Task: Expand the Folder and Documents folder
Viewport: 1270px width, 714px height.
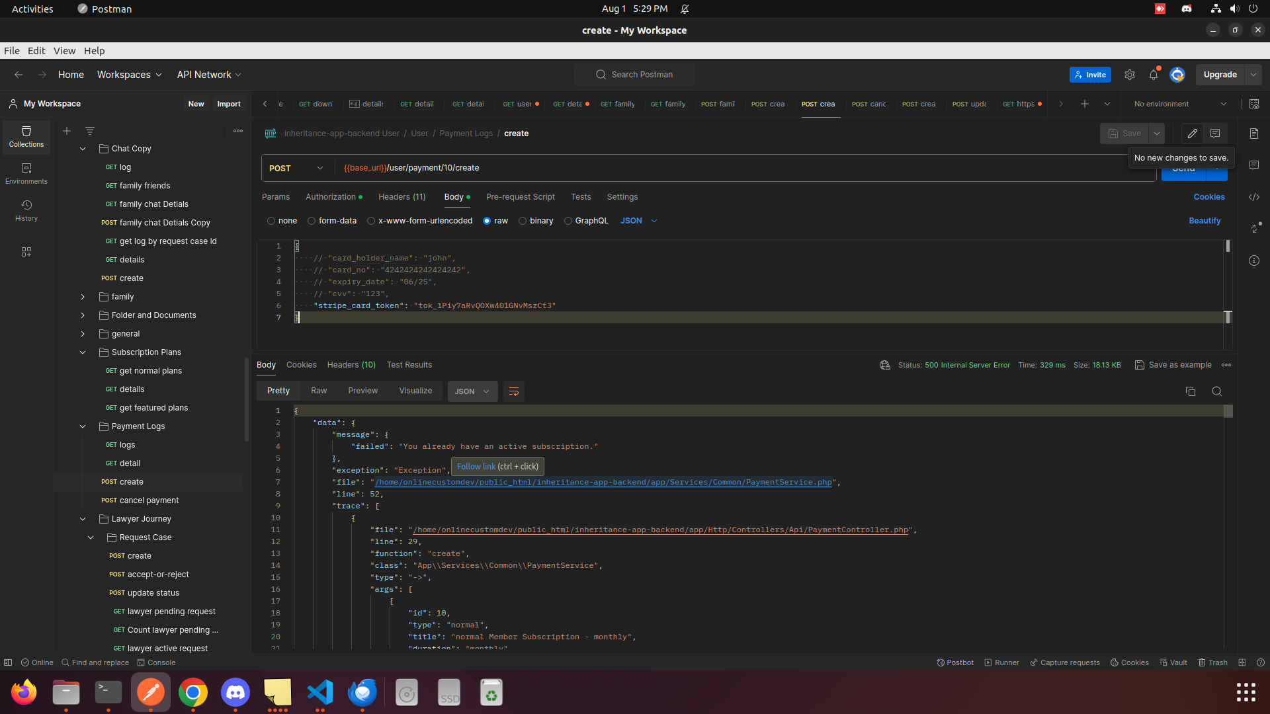Action: click(x=83, y=315)
